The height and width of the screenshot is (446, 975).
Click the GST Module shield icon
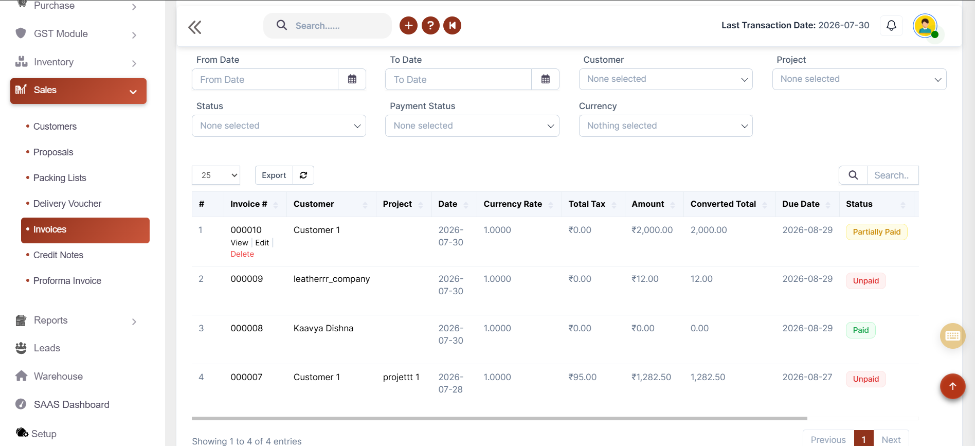tap(21, 33)
